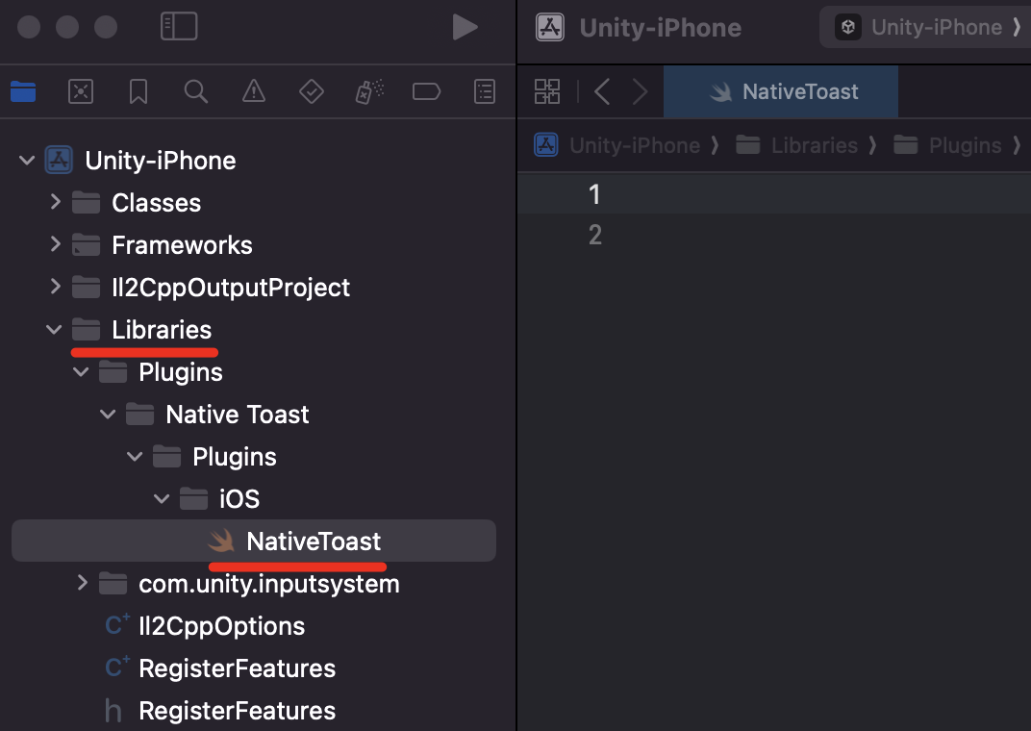Viewport: 1031px width, 731px height.
Task: Go back in editor history
Action: pos(602,91)
